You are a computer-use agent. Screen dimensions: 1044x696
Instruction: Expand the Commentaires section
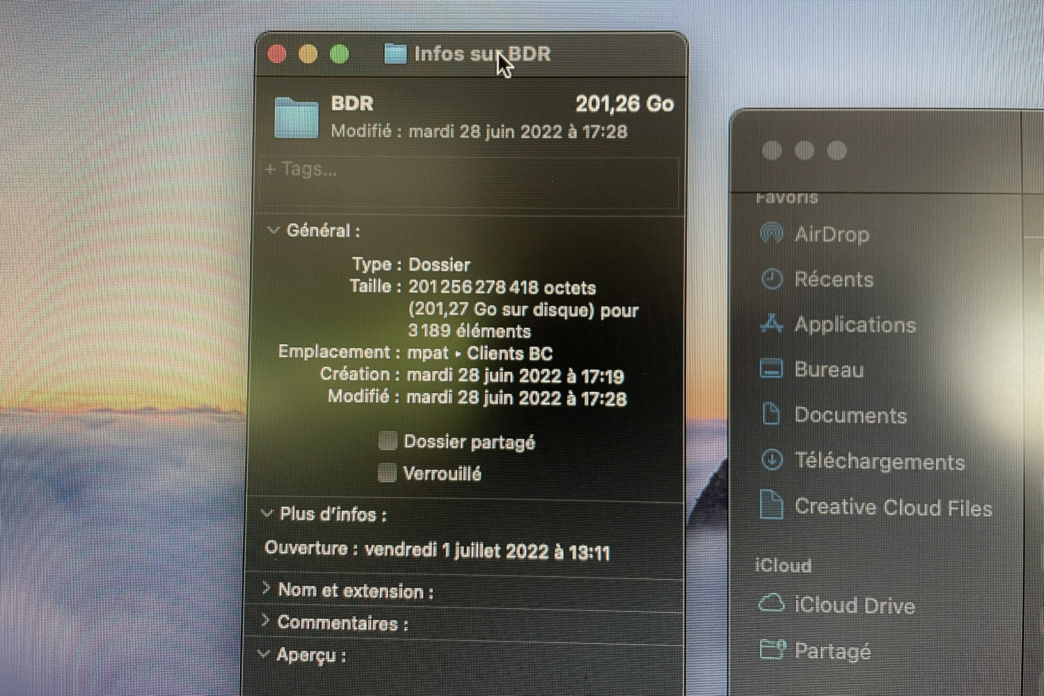(x=265, y=621)
